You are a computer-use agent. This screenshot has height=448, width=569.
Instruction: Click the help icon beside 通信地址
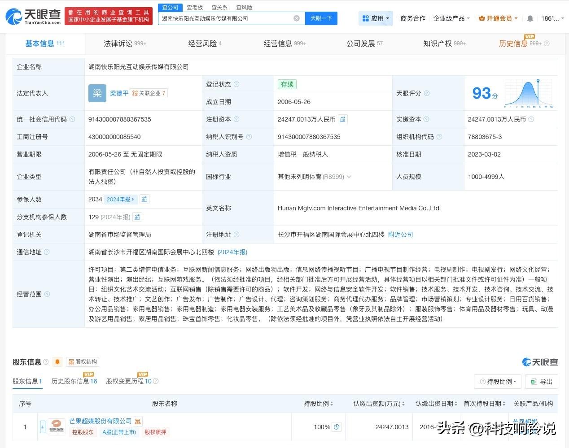pyautogui.click(x=47, y=252)
